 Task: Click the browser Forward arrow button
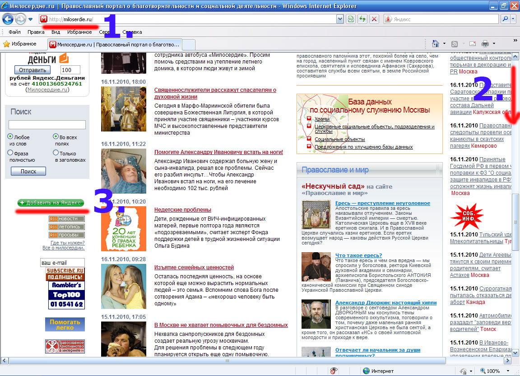click(x=20, y=19)
